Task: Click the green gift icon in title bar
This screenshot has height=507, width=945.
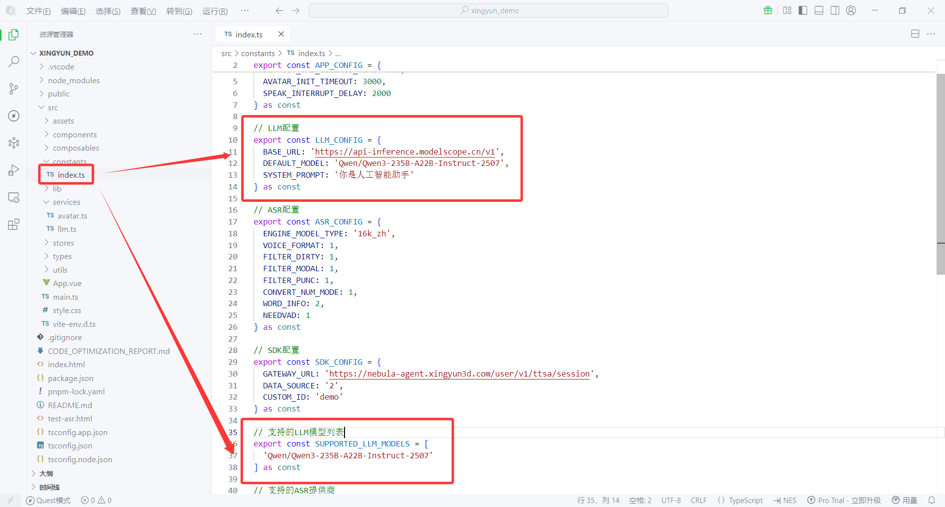Action: pos(768,10)
